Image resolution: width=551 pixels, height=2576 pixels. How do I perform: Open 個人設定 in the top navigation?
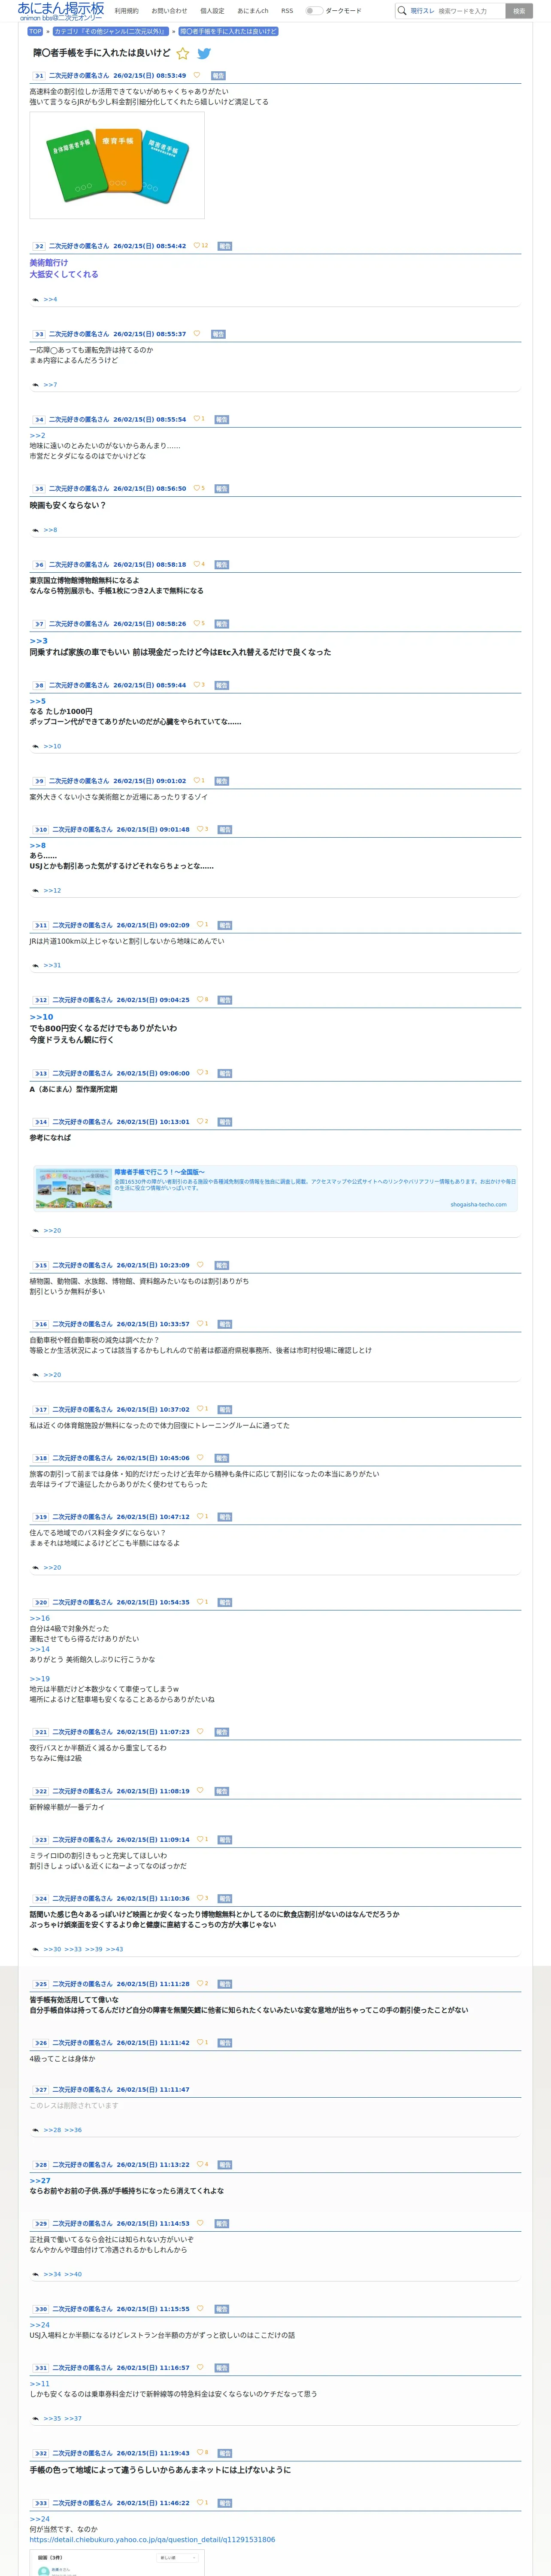[212, 11]
